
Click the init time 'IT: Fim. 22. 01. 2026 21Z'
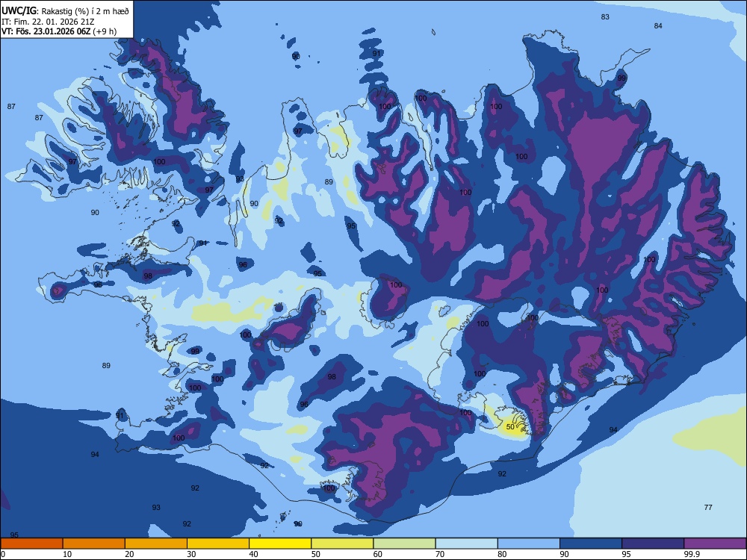48,22
